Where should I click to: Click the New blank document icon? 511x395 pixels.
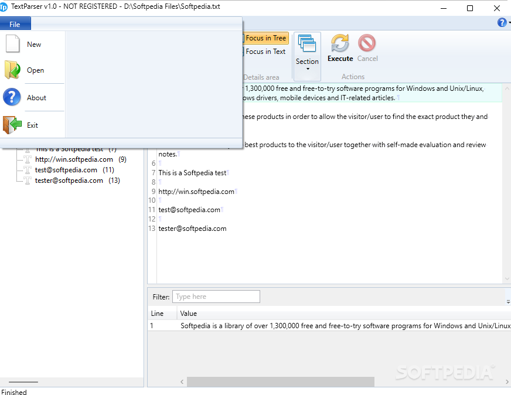pos(13,44)
